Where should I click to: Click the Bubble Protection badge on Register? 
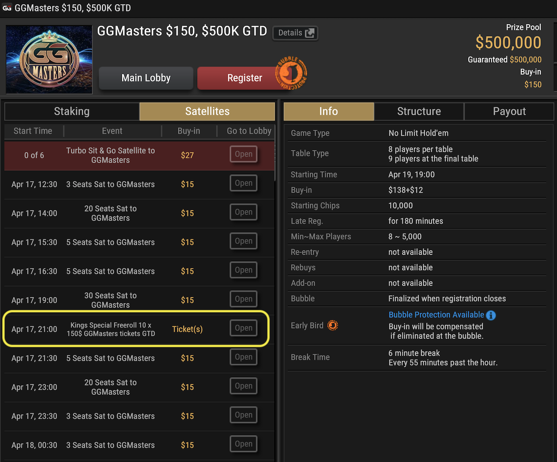pyautogui.click(x=292, y=73)
